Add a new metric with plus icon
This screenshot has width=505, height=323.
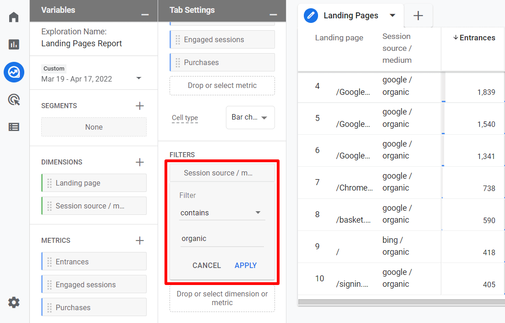(x=140, y=241)
